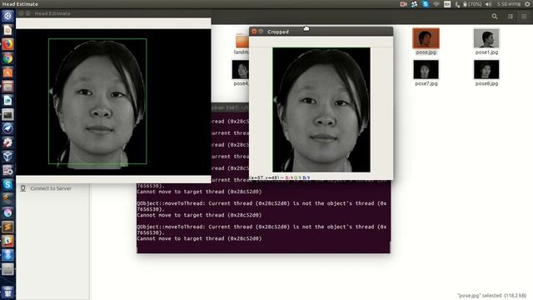Select the pose4 thumbnail behind Cropped window
The image size is (533, 300).
(241, 69)
